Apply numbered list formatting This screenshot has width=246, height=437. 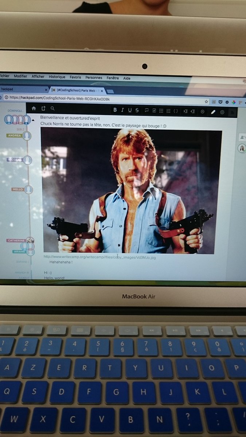point(168,111)
